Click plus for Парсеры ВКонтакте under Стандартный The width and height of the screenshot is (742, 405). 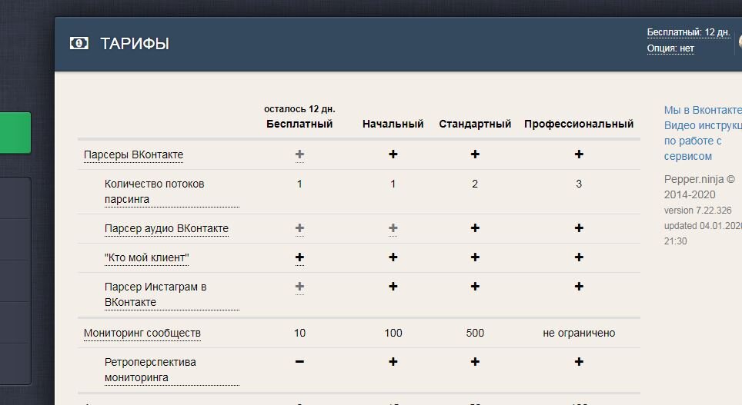[x=475, y=154]
